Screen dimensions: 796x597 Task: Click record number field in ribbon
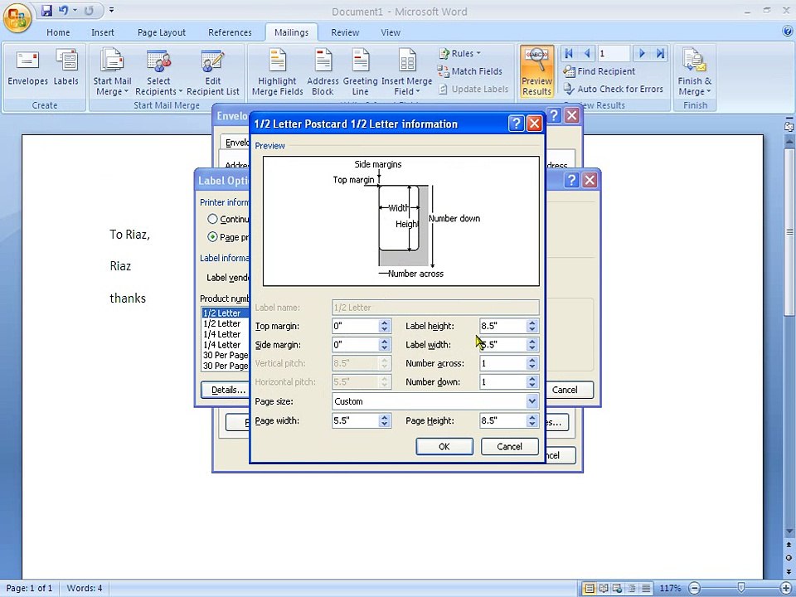click(614, 53)
